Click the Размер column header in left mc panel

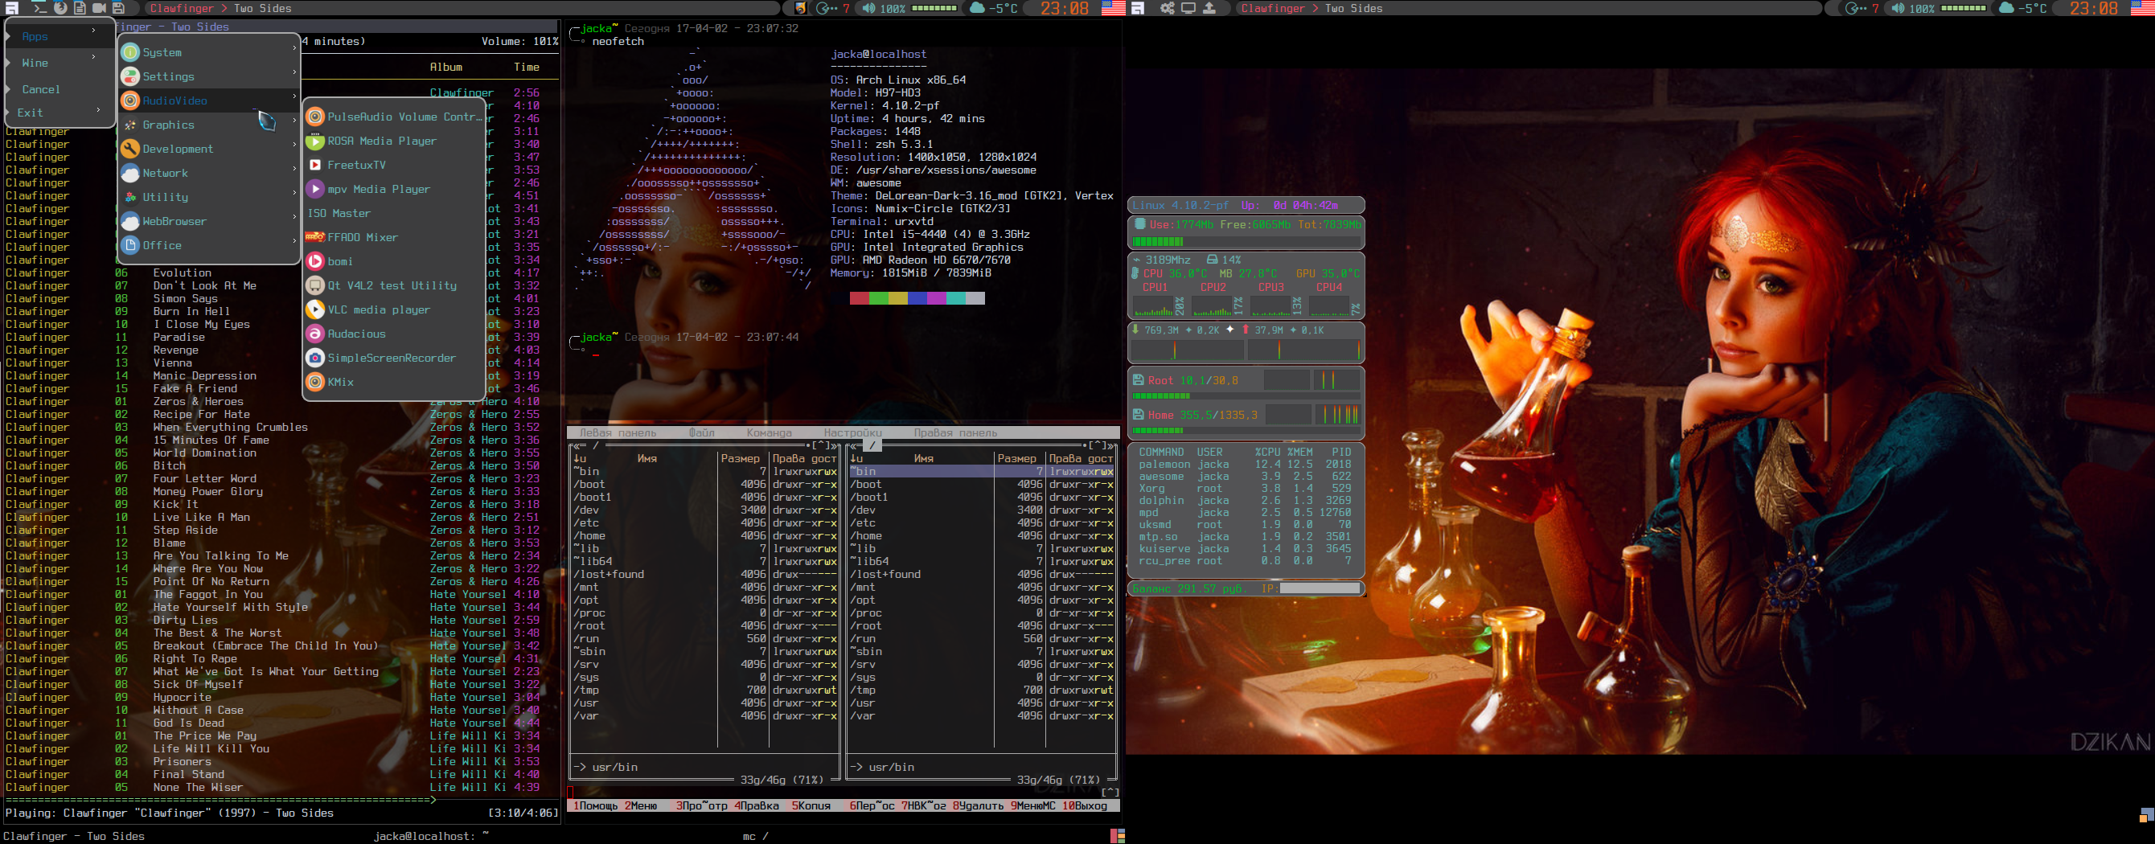click(x=741, y=458)
